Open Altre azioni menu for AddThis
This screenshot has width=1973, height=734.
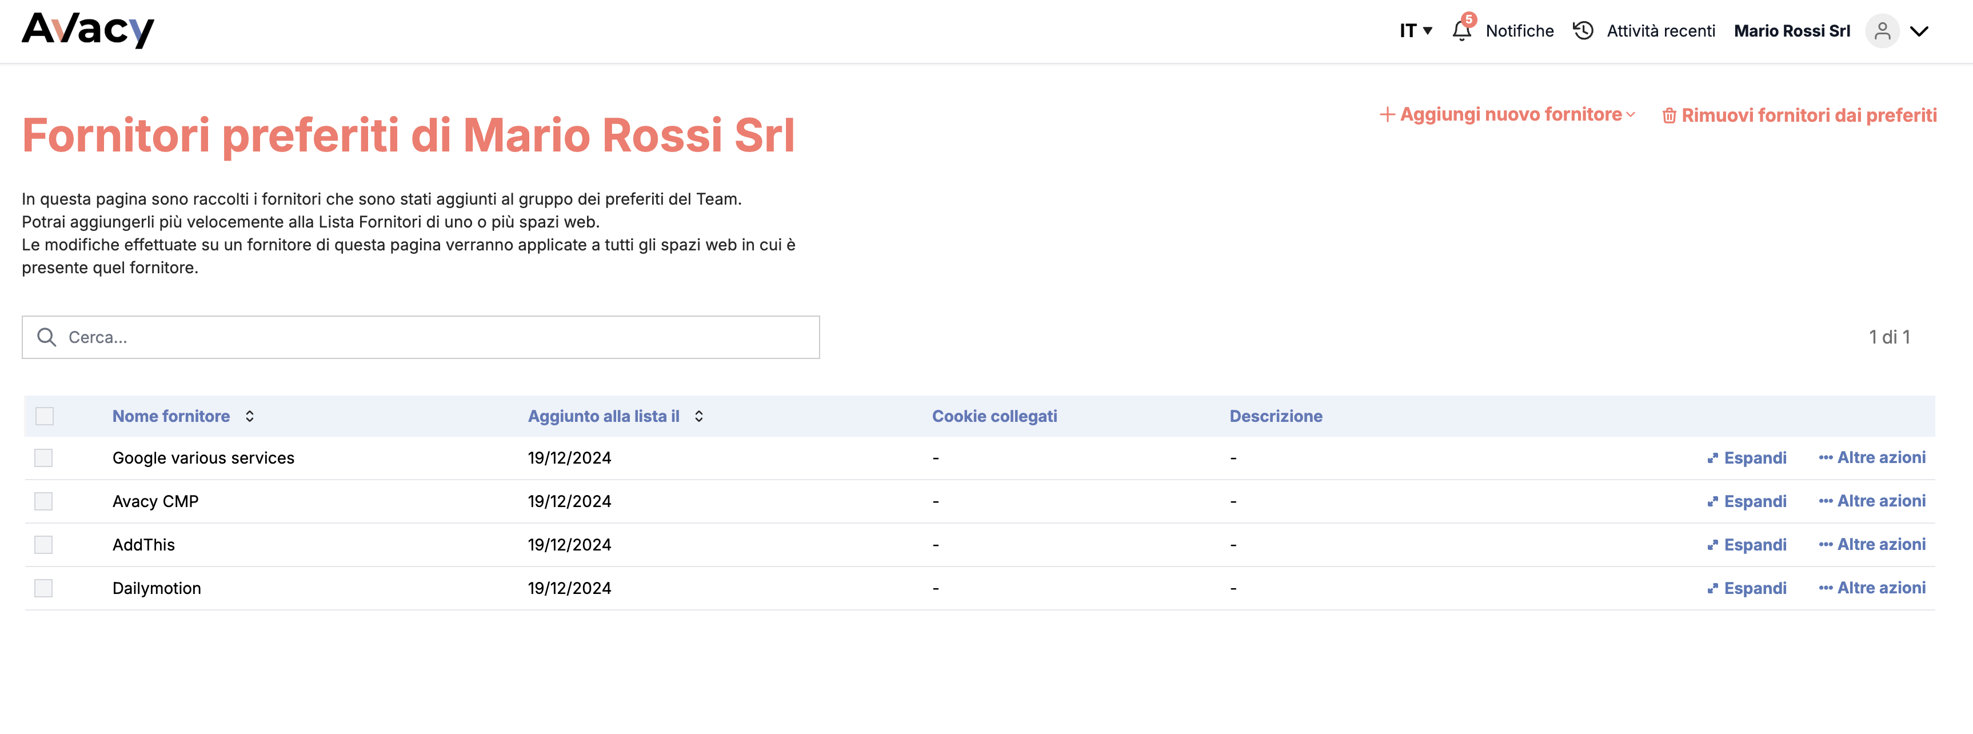(1872, 545)
